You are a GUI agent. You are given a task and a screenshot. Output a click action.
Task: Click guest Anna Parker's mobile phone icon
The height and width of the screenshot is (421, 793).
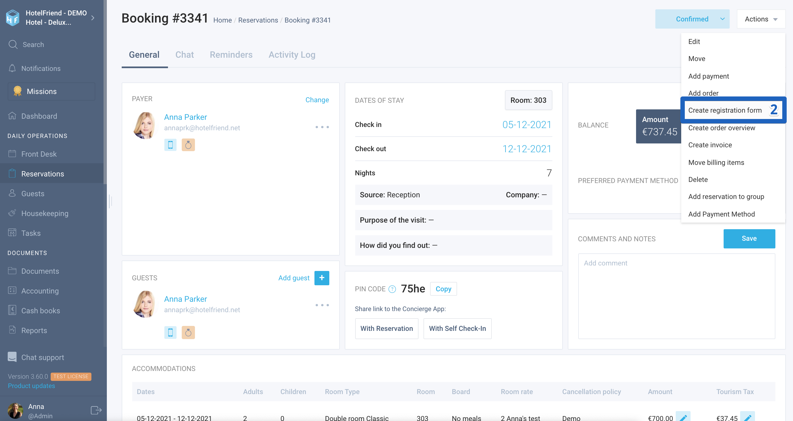coord(170,332)
